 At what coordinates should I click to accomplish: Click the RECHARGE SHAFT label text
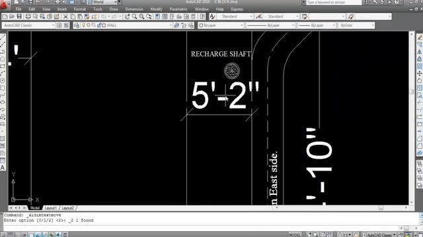pos(221,54)
